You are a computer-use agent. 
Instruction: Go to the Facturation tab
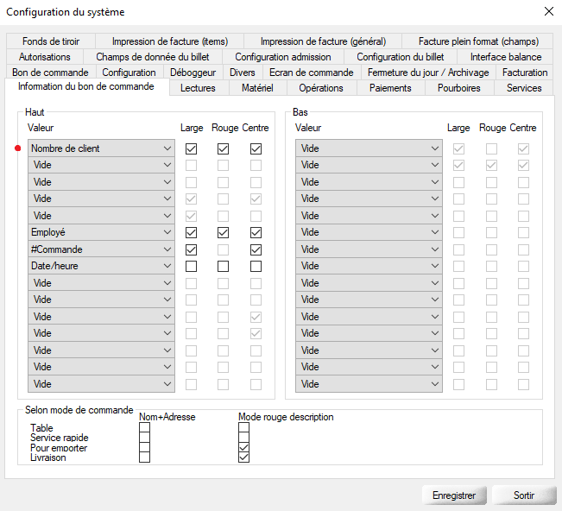pyautogui.click(x=525, y=73)
